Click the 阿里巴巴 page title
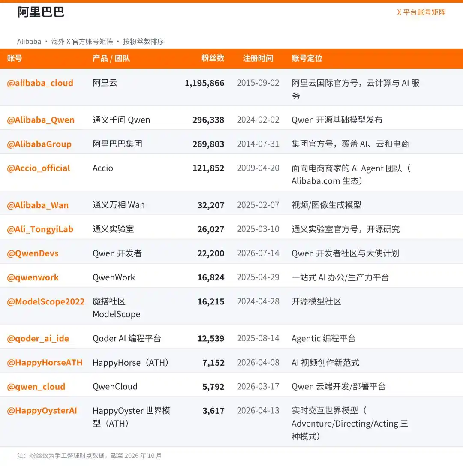The image size is (463, 466). (x=41, y=12)
